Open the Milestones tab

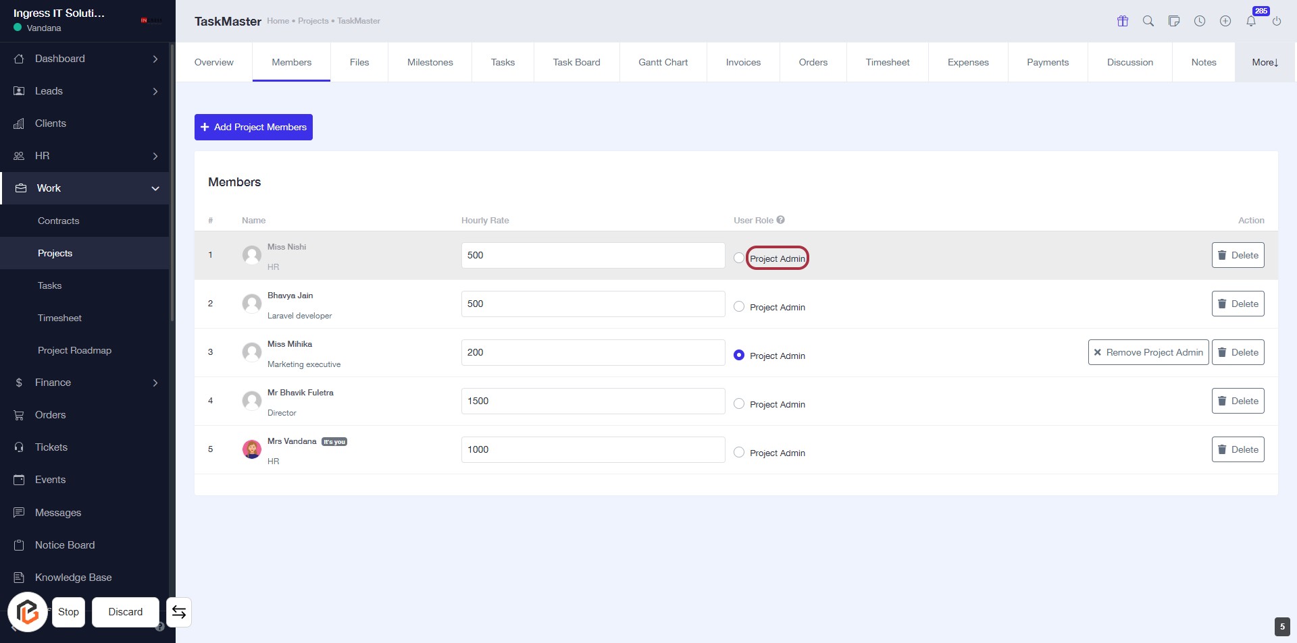(x=430, y=62)
